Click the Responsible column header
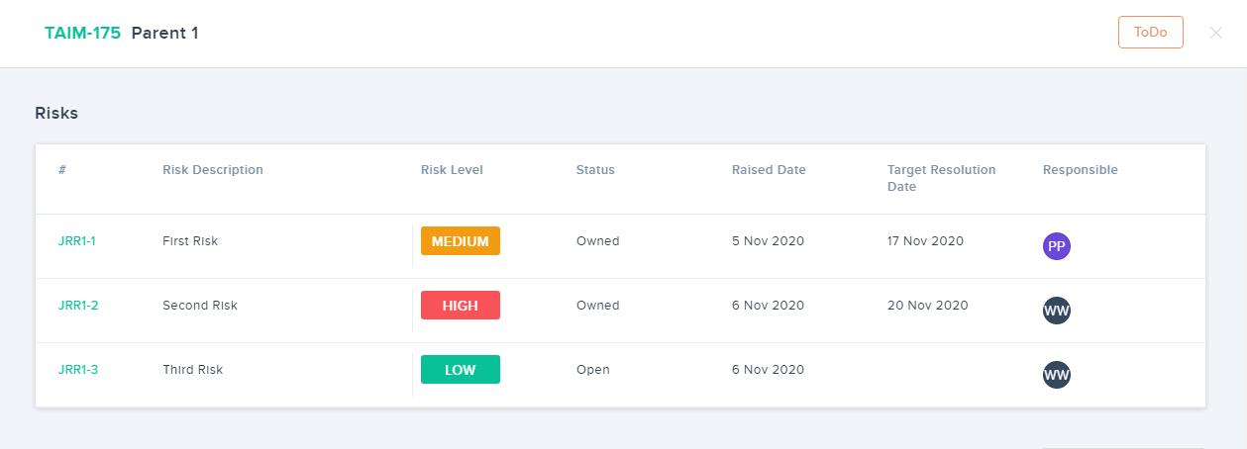This screenshot has height=449, width=1247. (x=1080, y=170)
